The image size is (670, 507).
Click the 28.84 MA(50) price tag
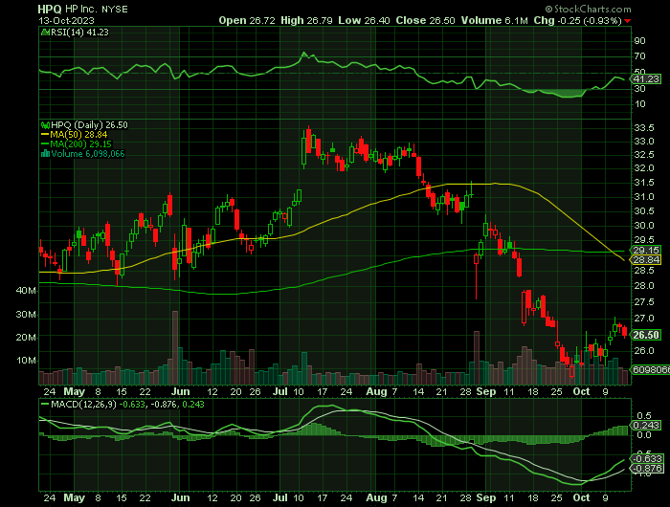pyautogui.click(x=646, y=260)
